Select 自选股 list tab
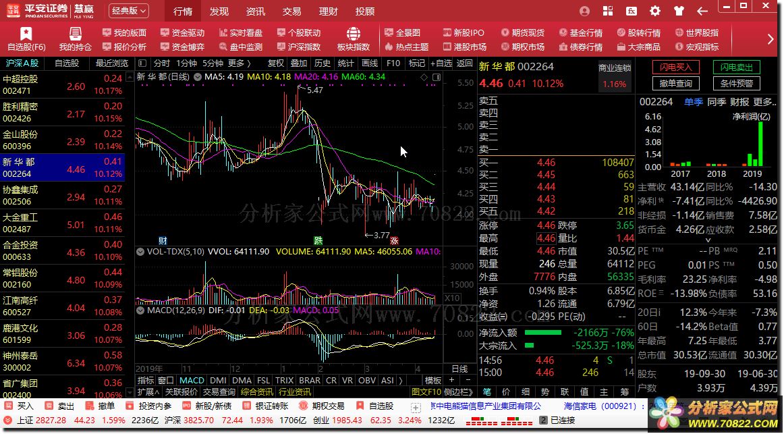This screenshot has height=434, width=784. pyautogui.click(x=67, y=63)
